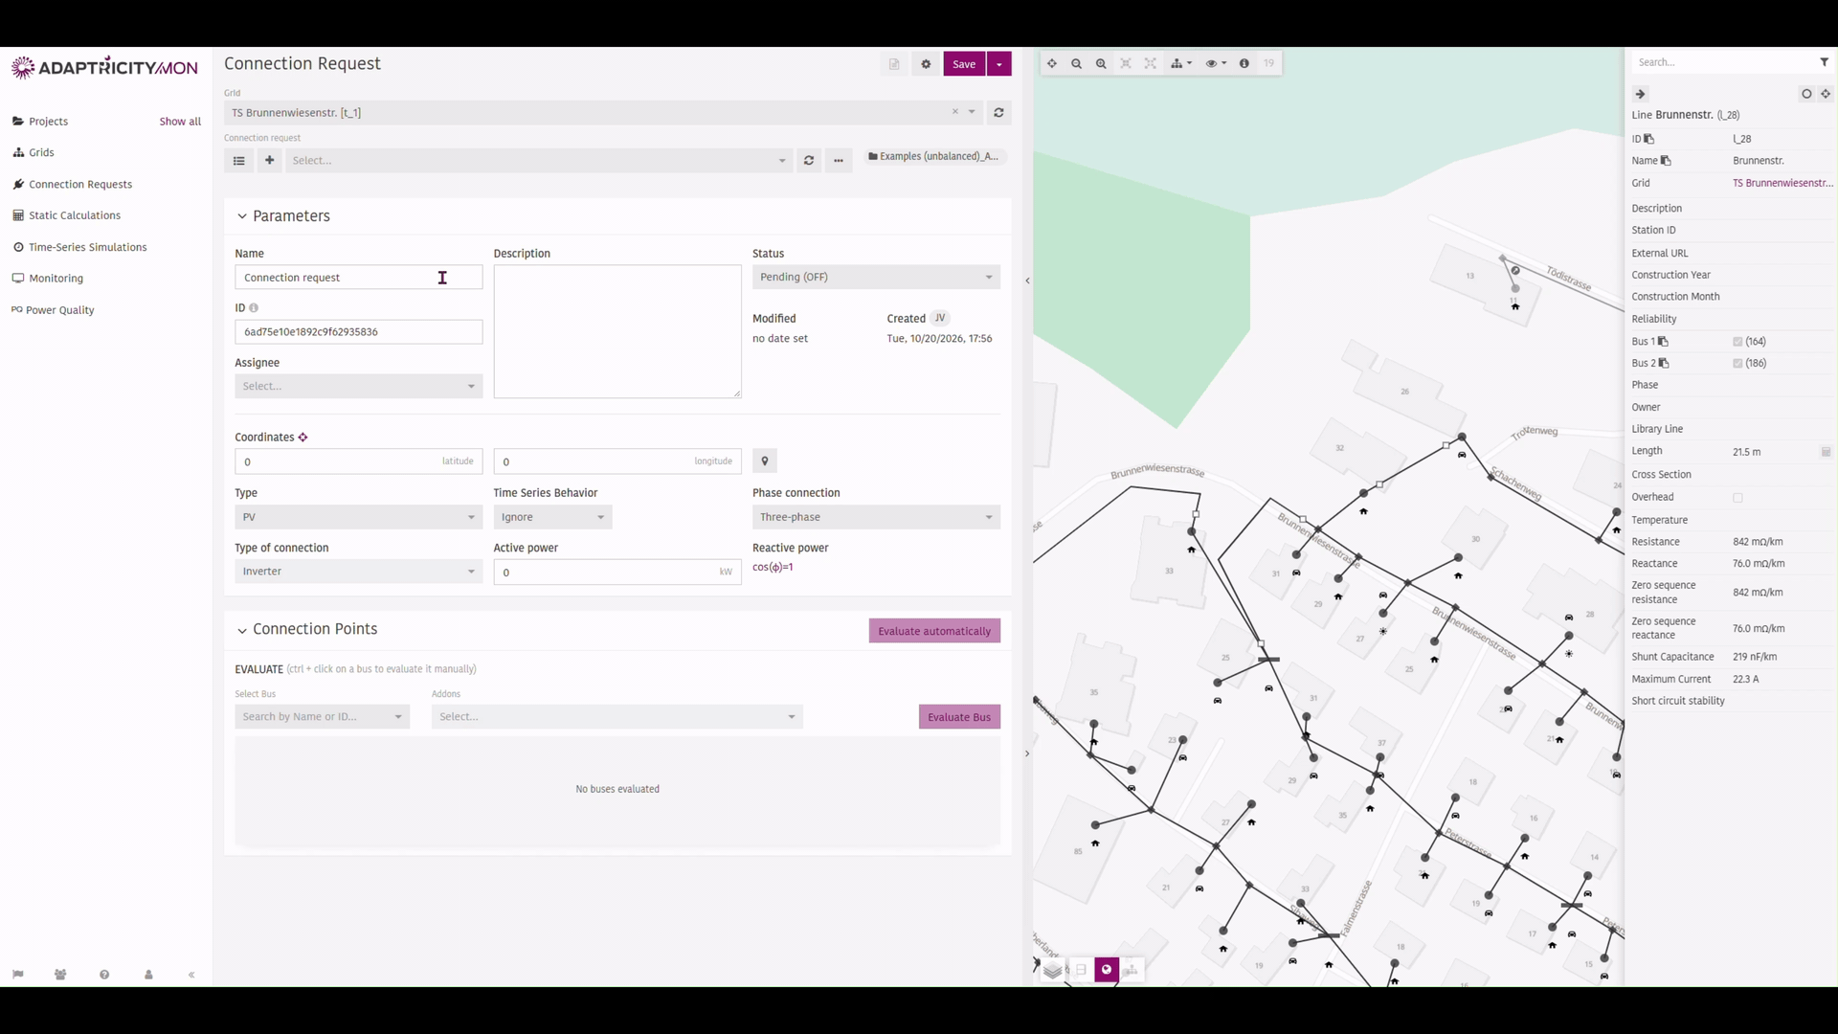Collapse the Connection Points section
The width and height of the screenshot is (1838, 1034).
click(x=242, y=630)
